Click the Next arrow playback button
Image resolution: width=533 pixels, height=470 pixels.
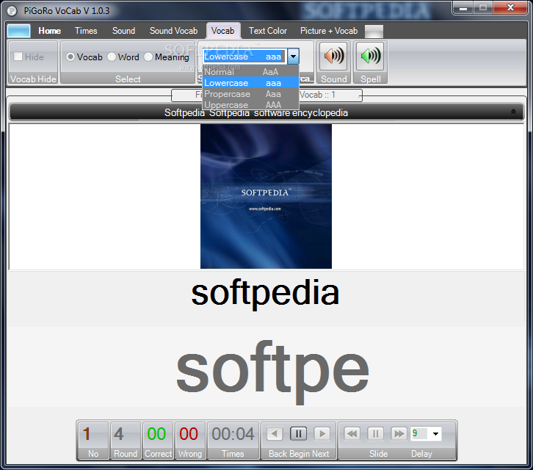coord(322,433)
